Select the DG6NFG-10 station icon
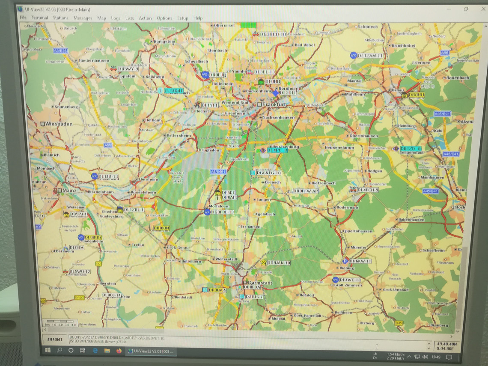The image size is (488, 366). point(253,173)
